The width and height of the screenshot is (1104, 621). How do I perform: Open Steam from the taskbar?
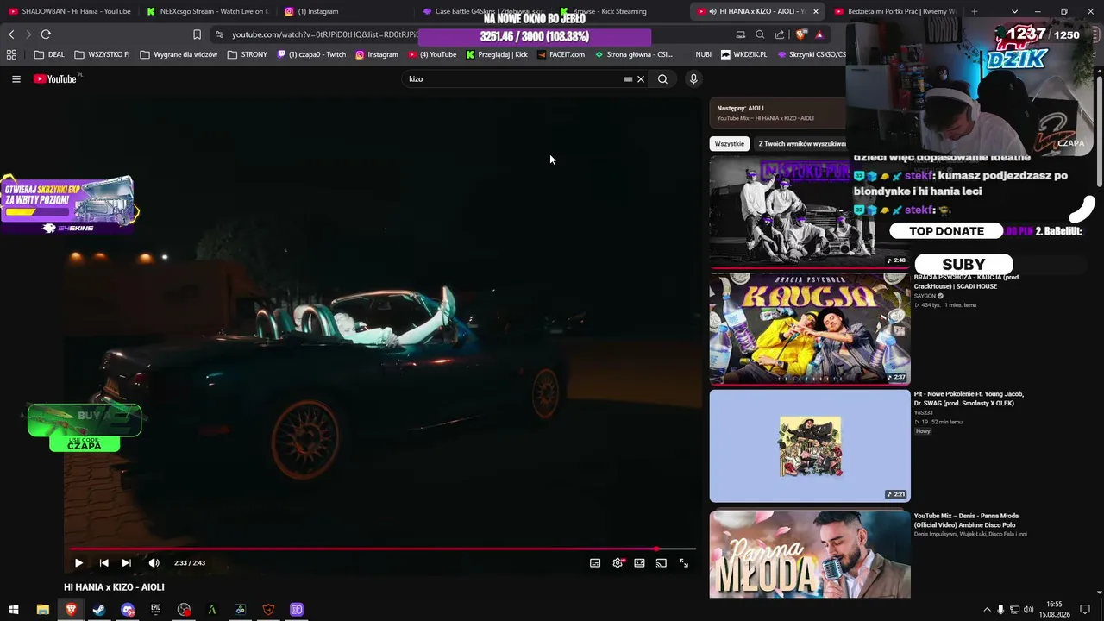coord(99,610)
